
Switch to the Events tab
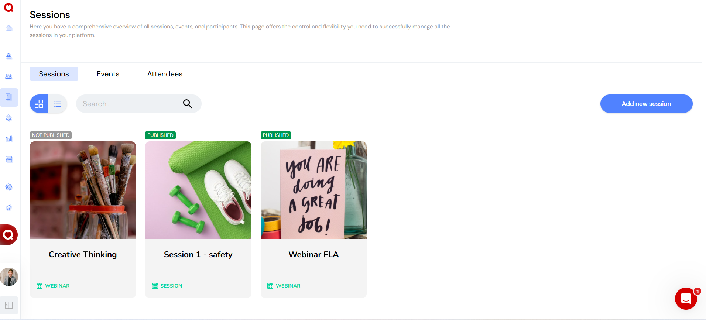[108, 74]
